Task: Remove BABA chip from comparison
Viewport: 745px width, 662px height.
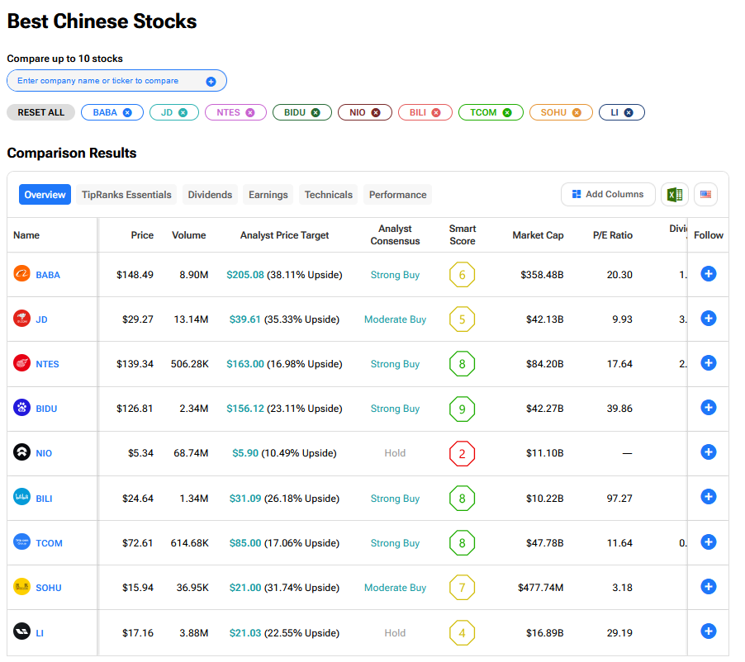Action: pos(127,112)
